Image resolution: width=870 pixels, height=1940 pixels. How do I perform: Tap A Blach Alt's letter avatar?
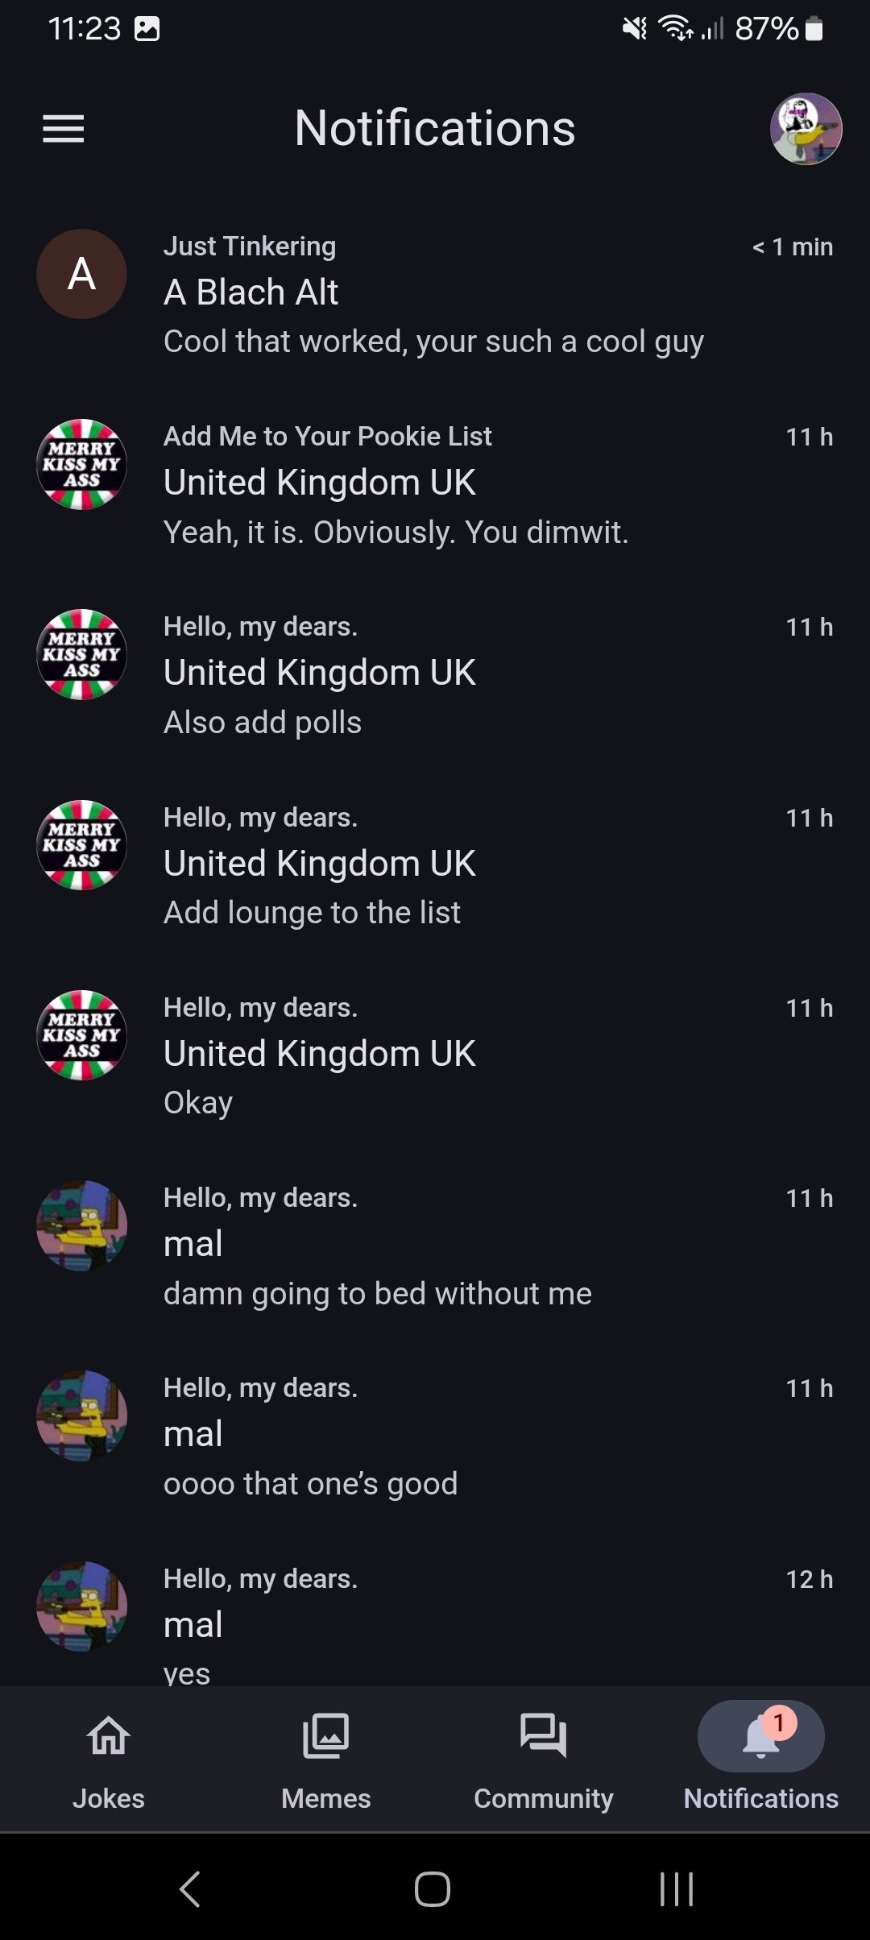(81, 274)
